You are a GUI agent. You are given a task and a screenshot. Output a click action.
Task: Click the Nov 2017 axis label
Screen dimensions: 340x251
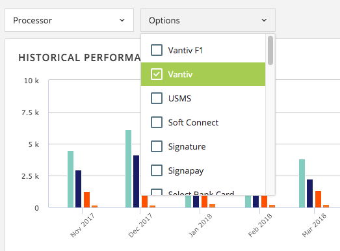tap(83, 225)
